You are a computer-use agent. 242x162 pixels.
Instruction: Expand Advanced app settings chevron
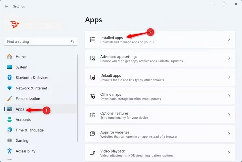[x=229, y=58]
